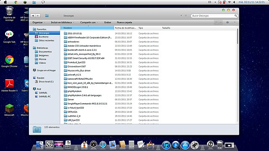The height and width of the screenshot is (151, 269).
Task: Click the volume speaker icon in top bar
Action: [234, 2]
